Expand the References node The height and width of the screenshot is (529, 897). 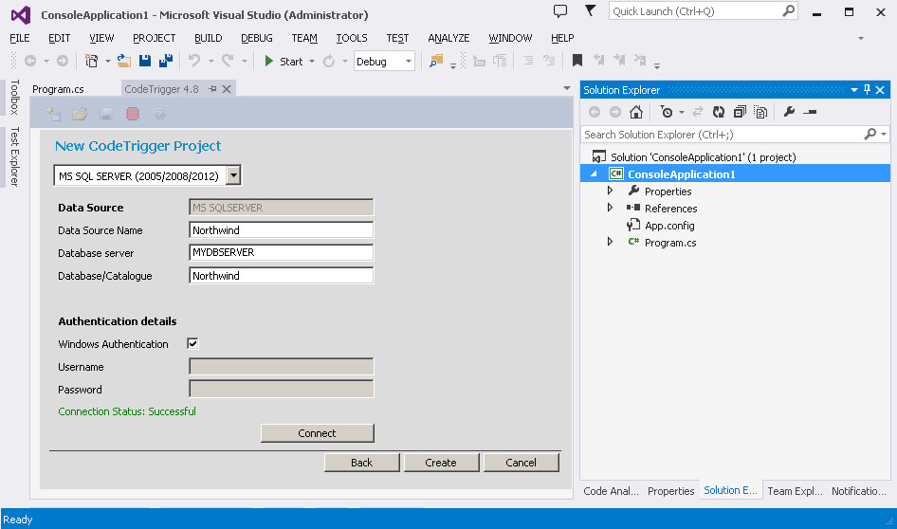(611, 209)
